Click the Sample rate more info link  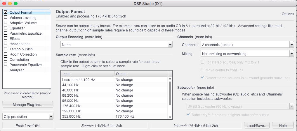86,55
